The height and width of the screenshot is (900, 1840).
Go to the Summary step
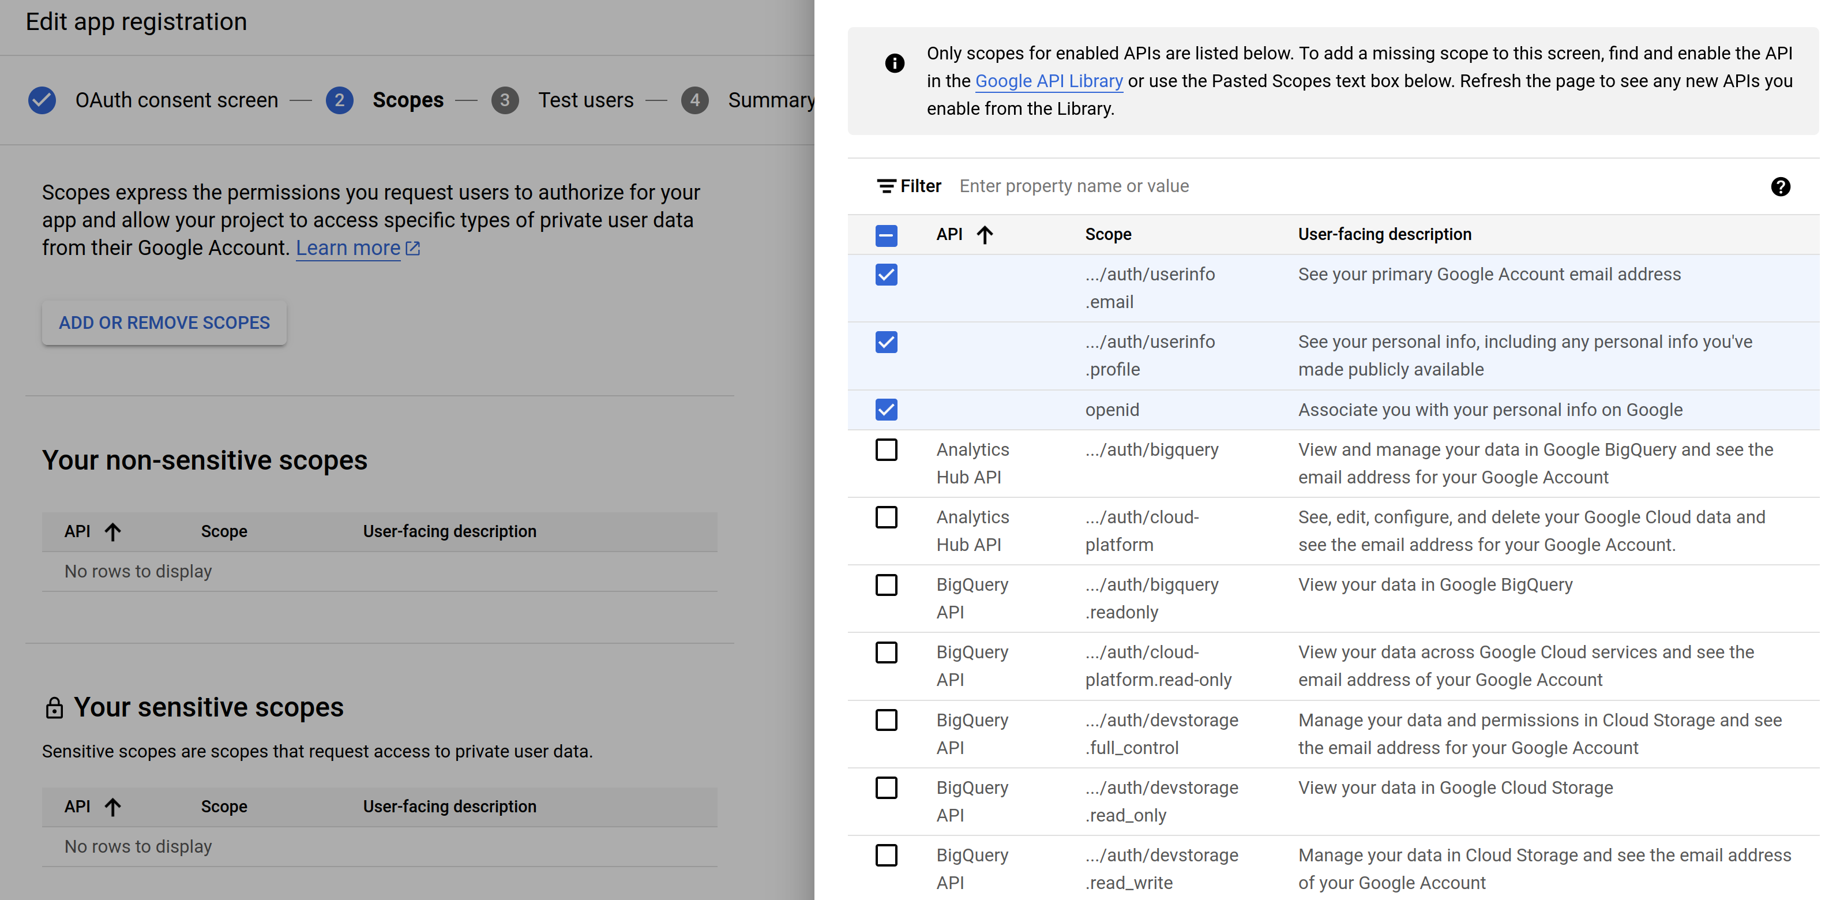pos(771,100)
